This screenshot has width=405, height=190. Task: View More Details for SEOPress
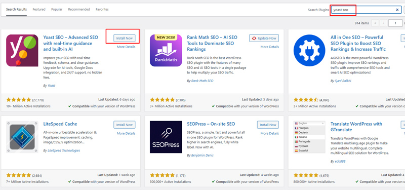click(270, 134)
